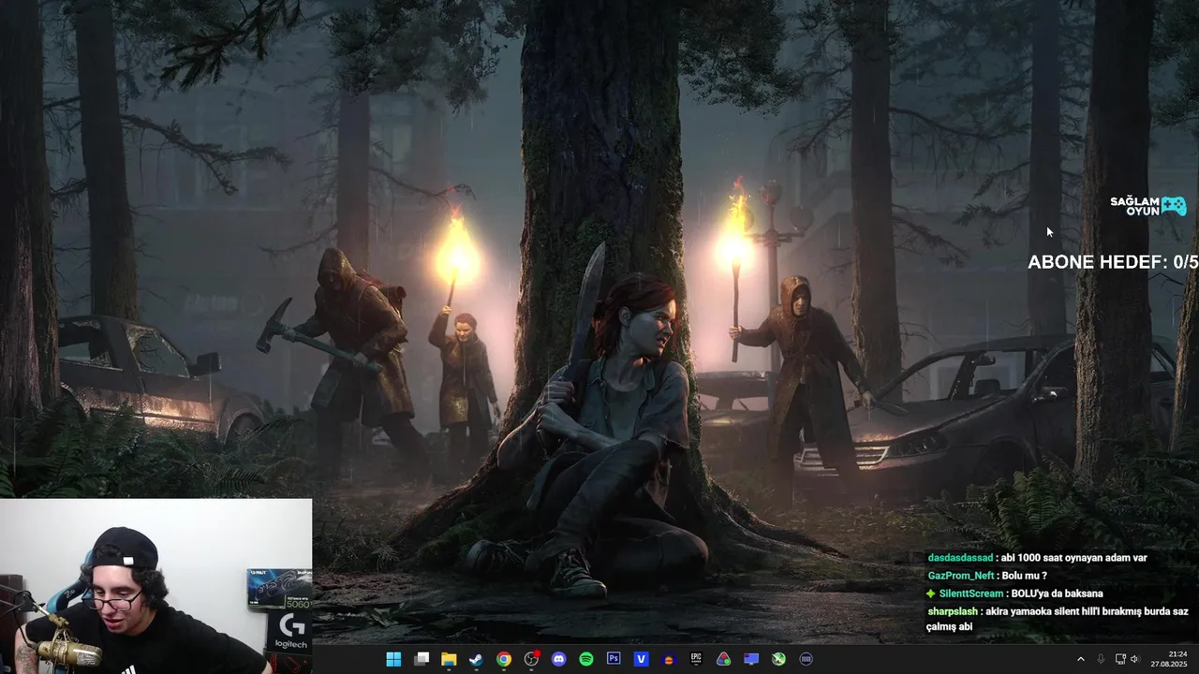Show hidden system tray icons
Viewport: 1199px width, 674px height.
[x=1080, y=659]
